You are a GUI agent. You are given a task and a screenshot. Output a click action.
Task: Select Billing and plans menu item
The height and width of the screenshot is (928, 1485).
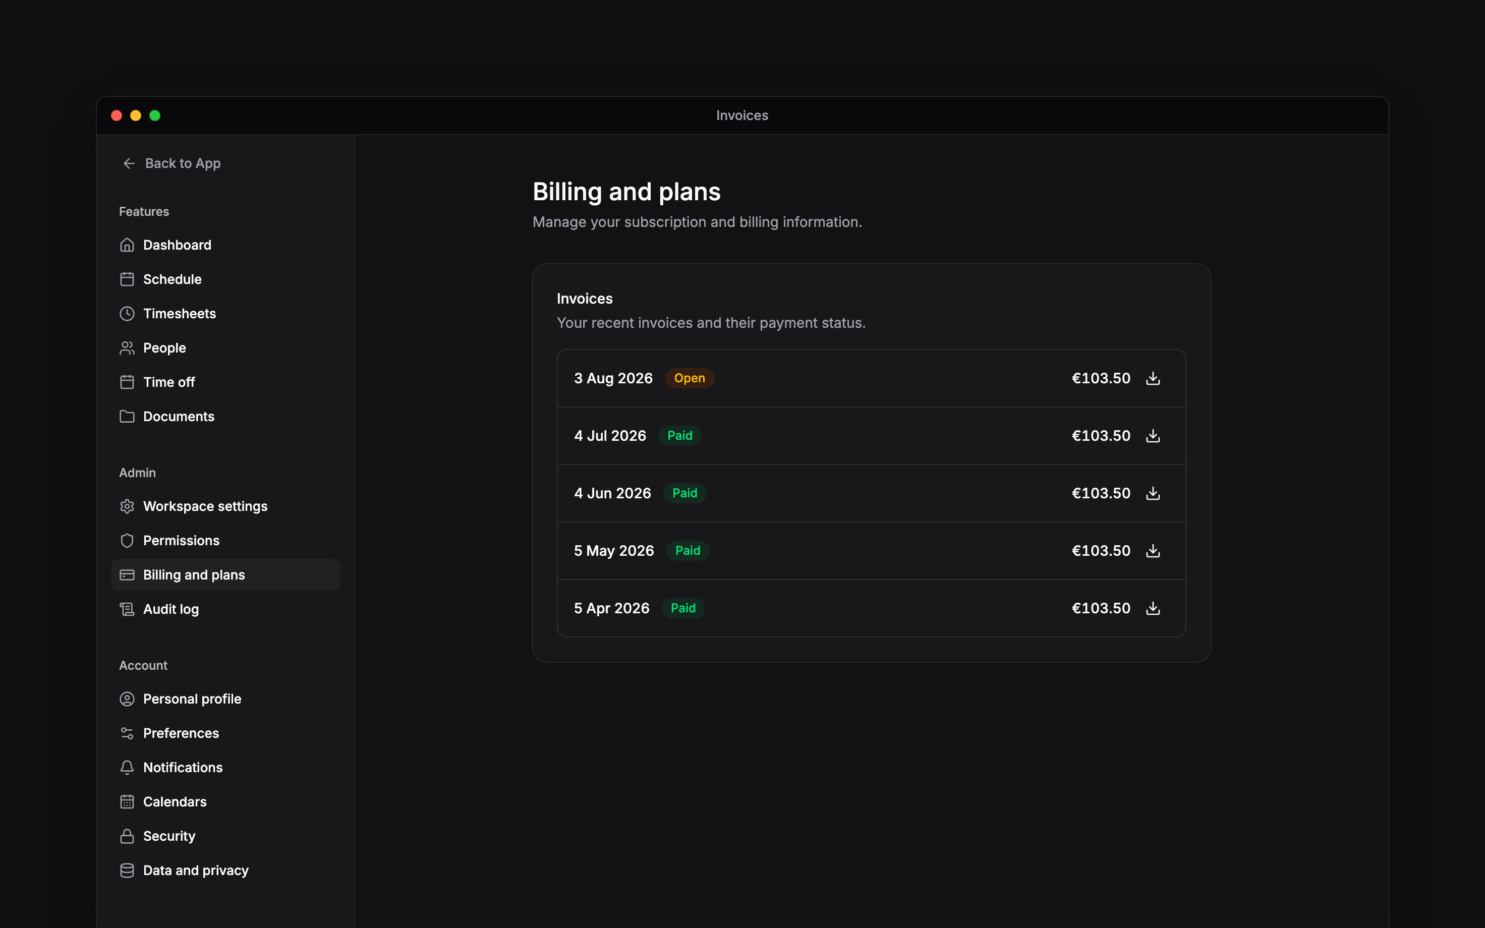225,575
